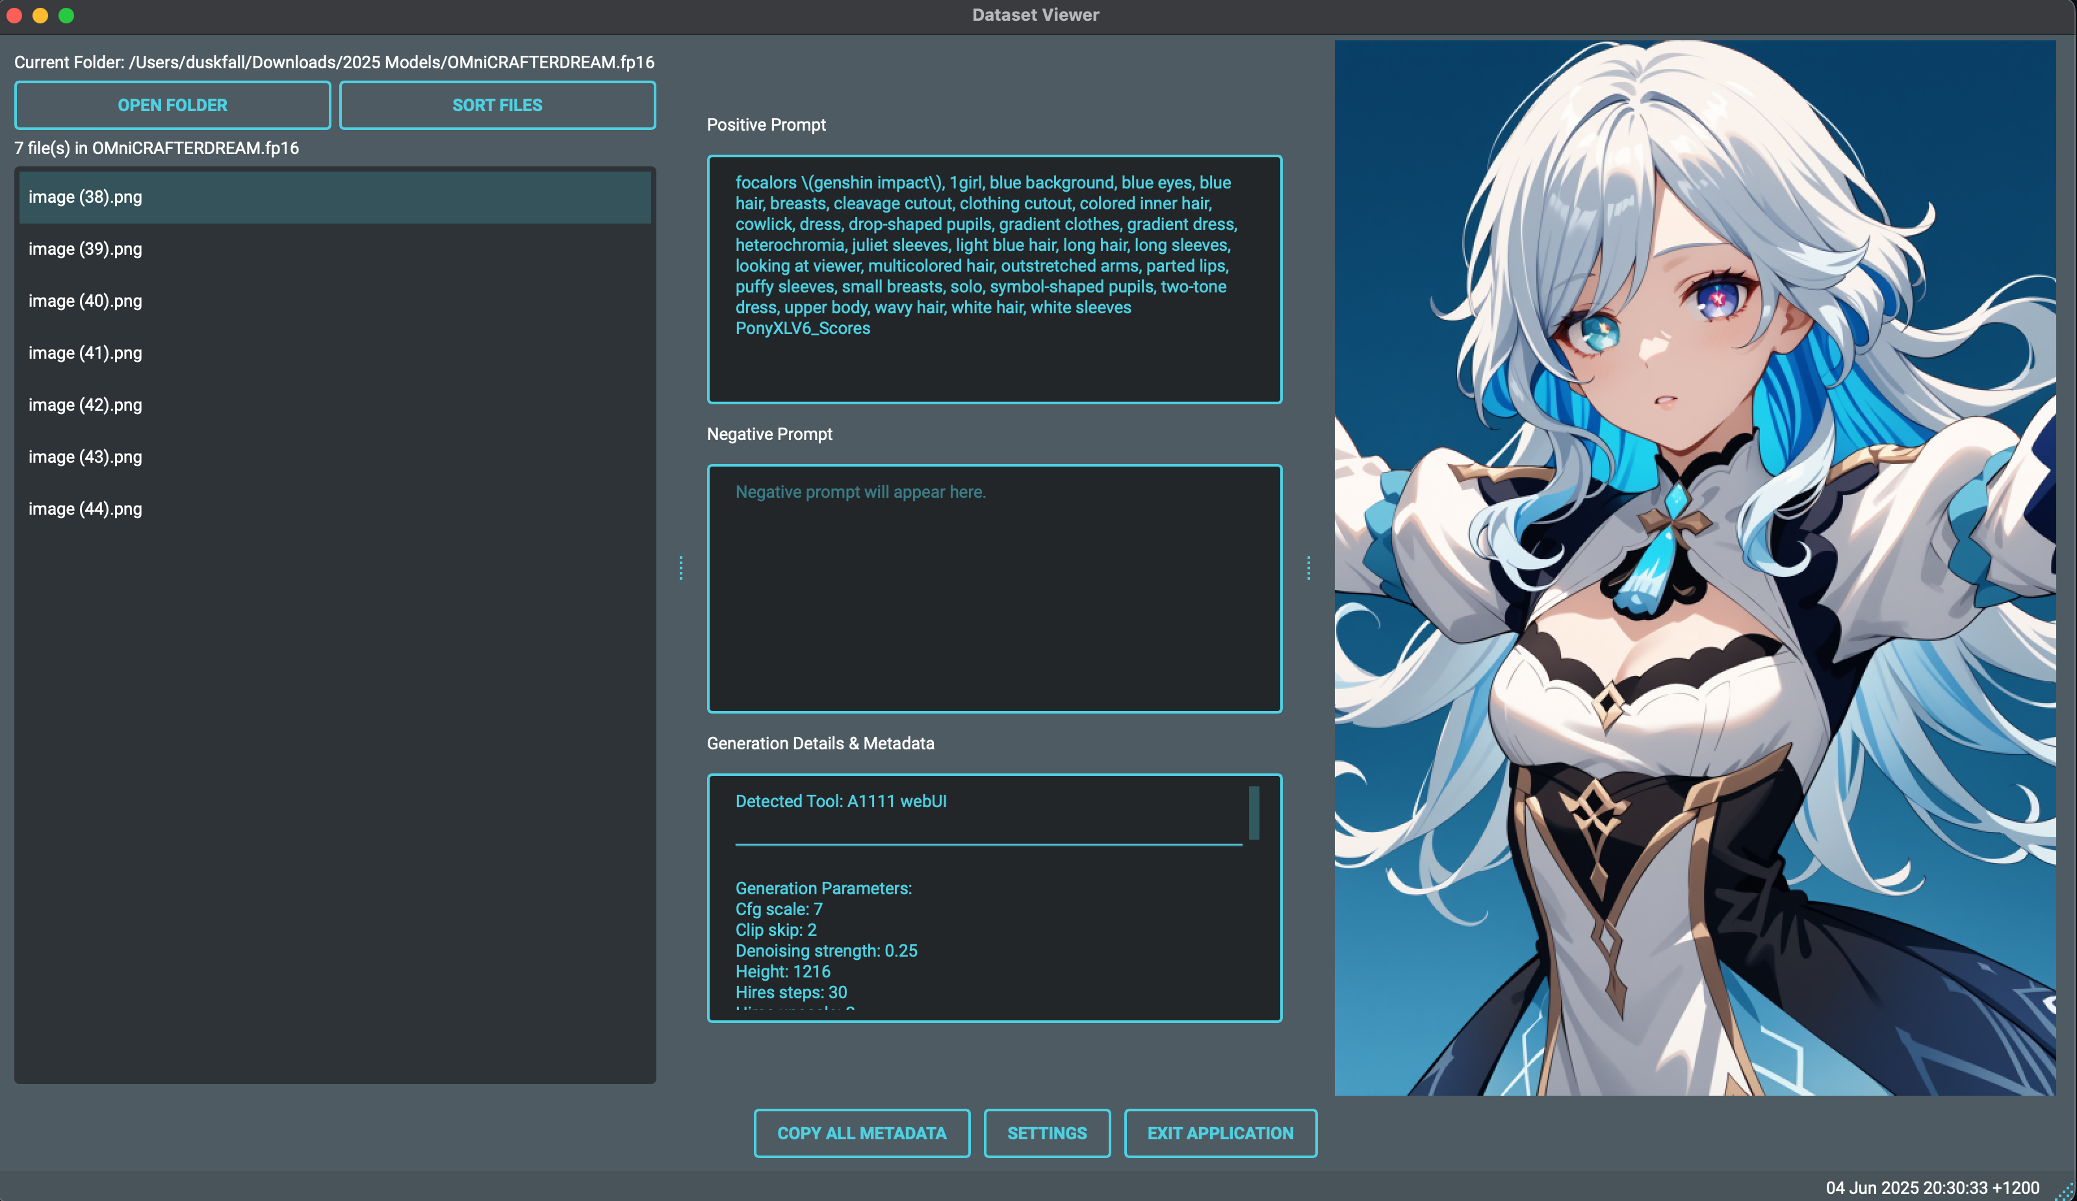Click the anime image preview
The height and width of the screenshot is (1201, 2077).
point(1695,567)
